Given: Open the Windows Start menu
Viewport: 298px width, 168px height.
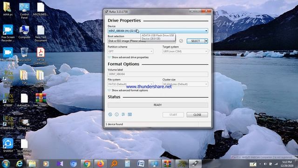Looking at the screenshot, I should (x=6, y=164).
